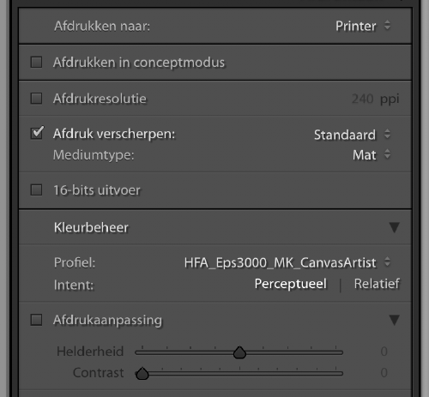Open the Profiel HFA_Eps3000_MK_CanvasArtist dropdown
The width and height of the screenshot is (429, 397).
287,262
